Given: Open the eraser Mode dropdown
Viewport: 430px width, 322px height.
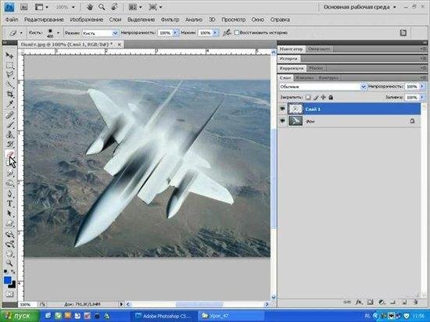Looking at the screenshot, I should 115,33.
